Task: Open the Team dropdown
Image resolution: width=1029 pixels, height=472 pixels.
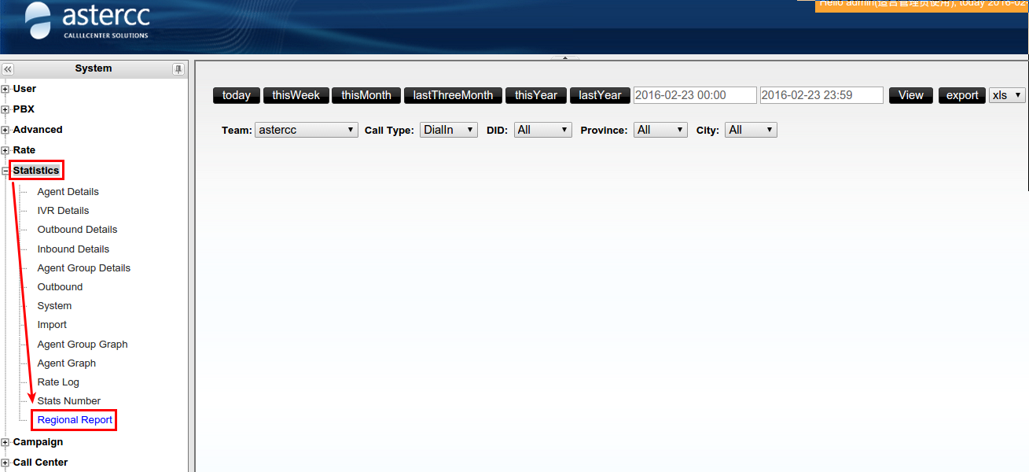Action: 306,130
